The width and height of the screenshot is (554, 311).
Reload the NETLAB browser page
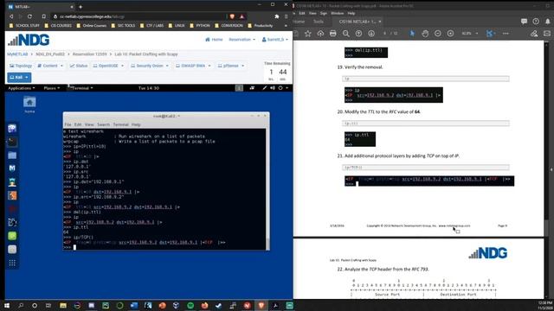click(x=29, y=16)
